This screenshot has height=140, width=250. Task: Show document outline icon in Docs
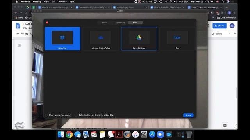coord(19,45)
